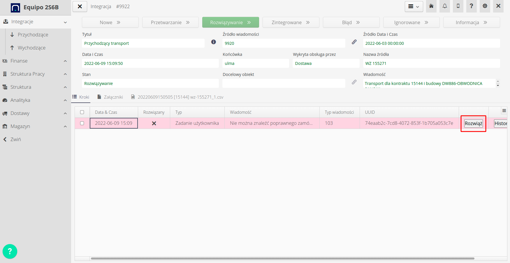Check the select-all checkbox in Kroki table header
This screenshot has width=510, height=263.
82,112
